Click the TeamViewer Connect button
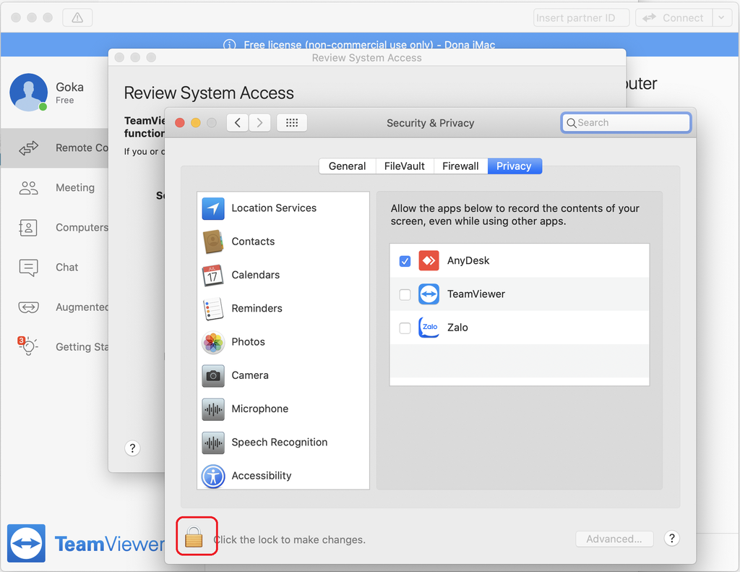 [674, 18]
